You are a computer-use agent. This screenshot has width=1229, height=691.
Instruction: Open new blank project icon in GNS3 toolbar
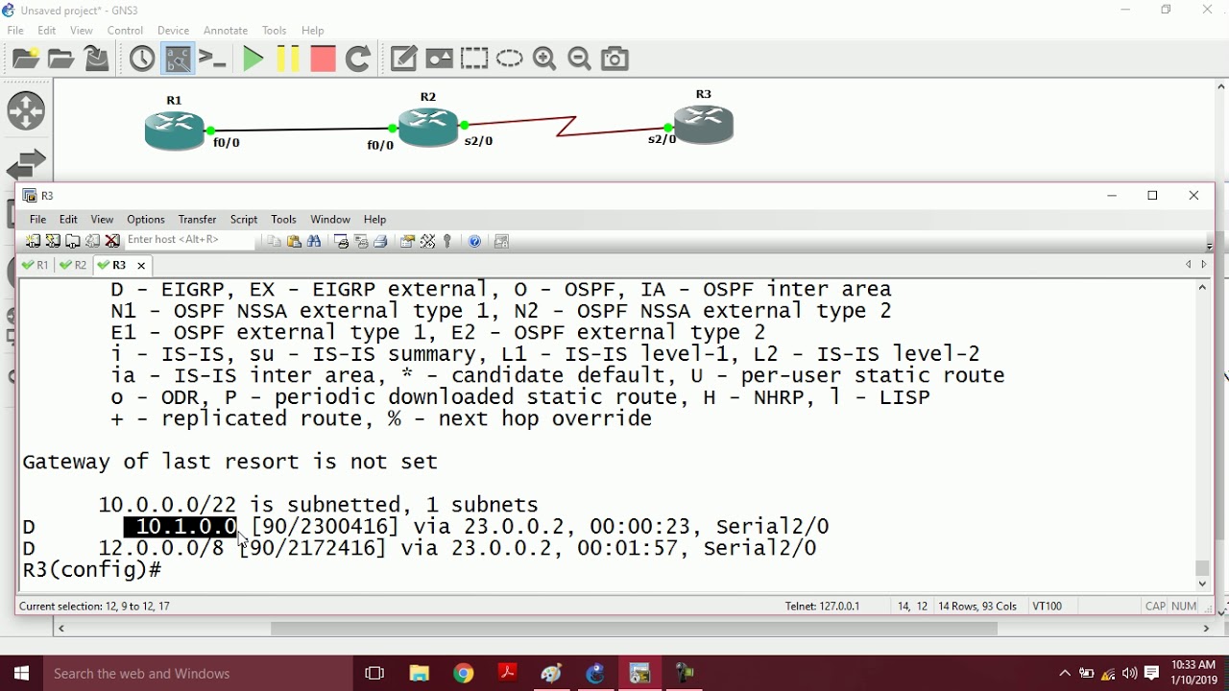[26, 59]
